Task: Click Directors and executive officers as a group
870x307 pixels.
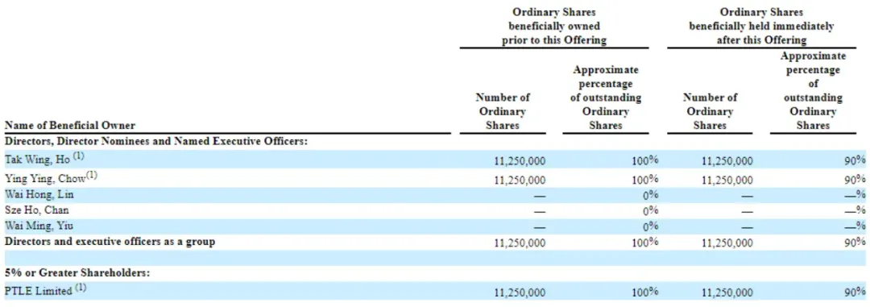Action: click(110, 242)
